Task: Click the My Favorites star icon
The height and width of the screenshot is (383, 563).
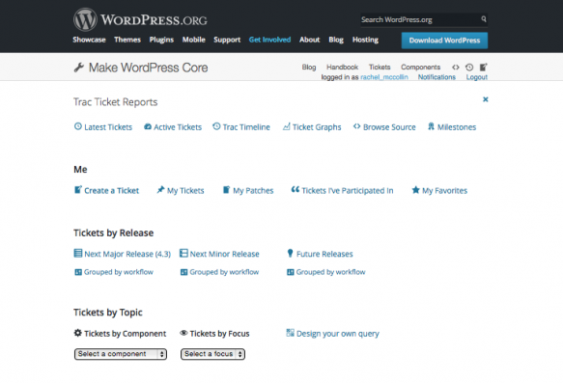Action: [416, 190]
